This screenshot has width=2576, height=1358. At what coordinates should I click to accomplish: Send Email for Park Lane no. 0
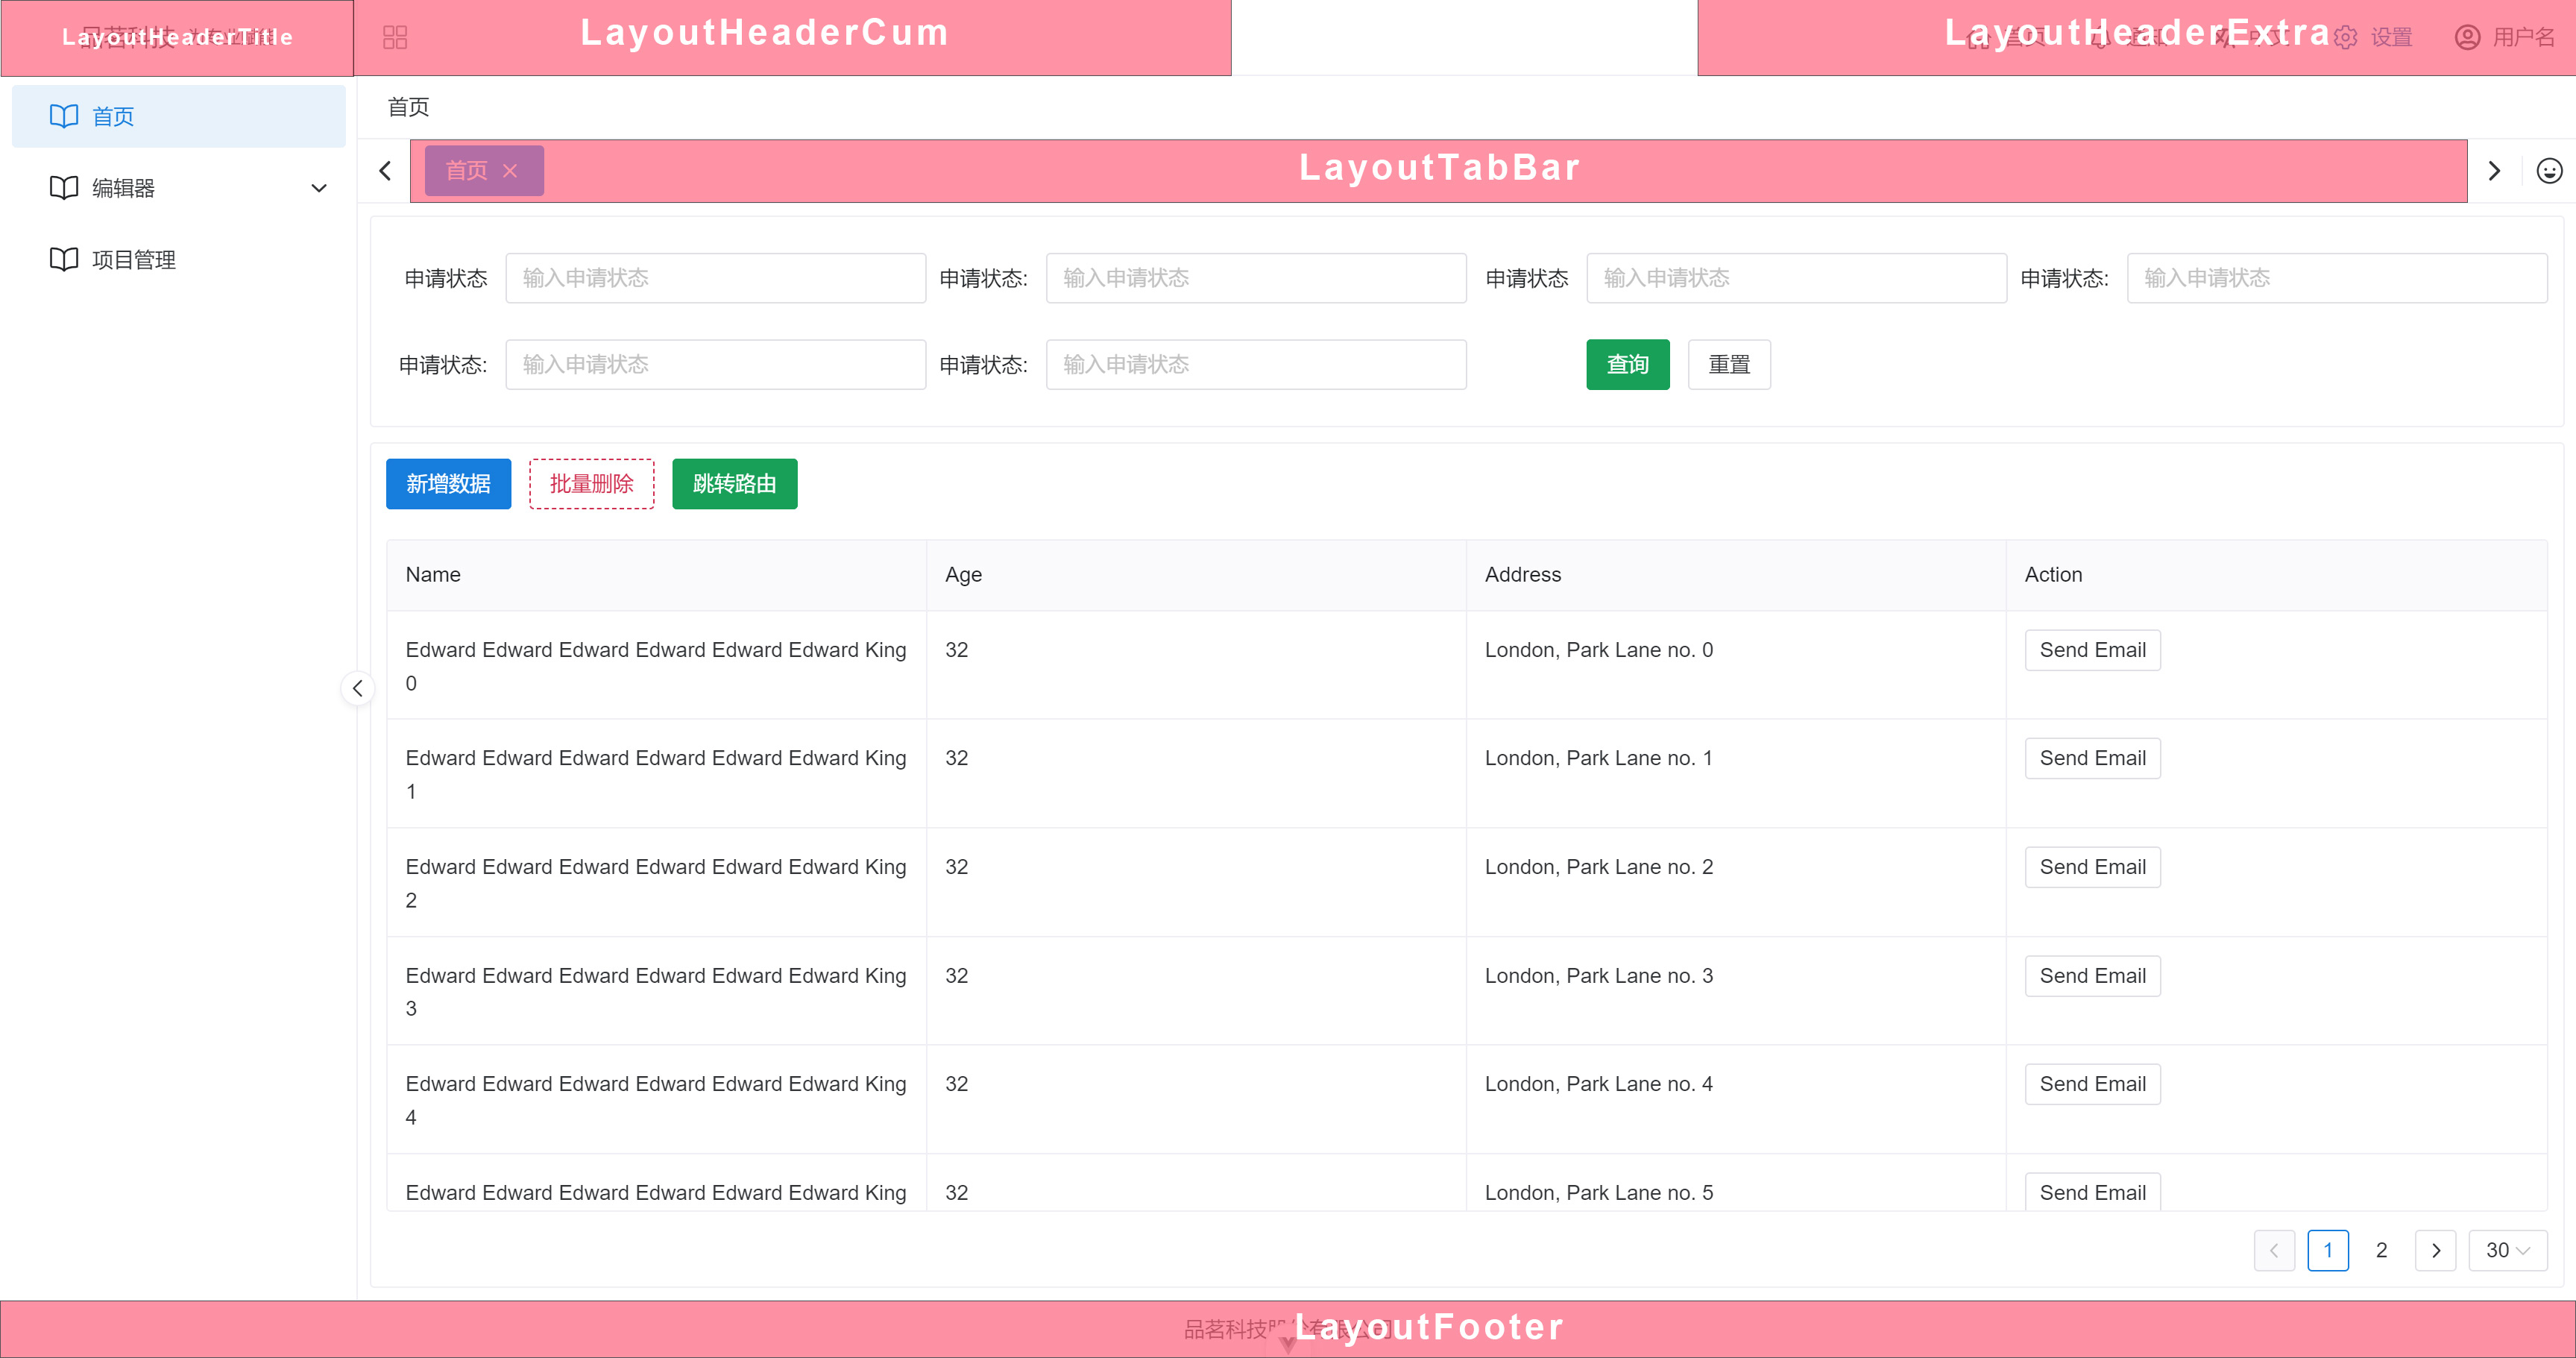tap(2092, 650)
